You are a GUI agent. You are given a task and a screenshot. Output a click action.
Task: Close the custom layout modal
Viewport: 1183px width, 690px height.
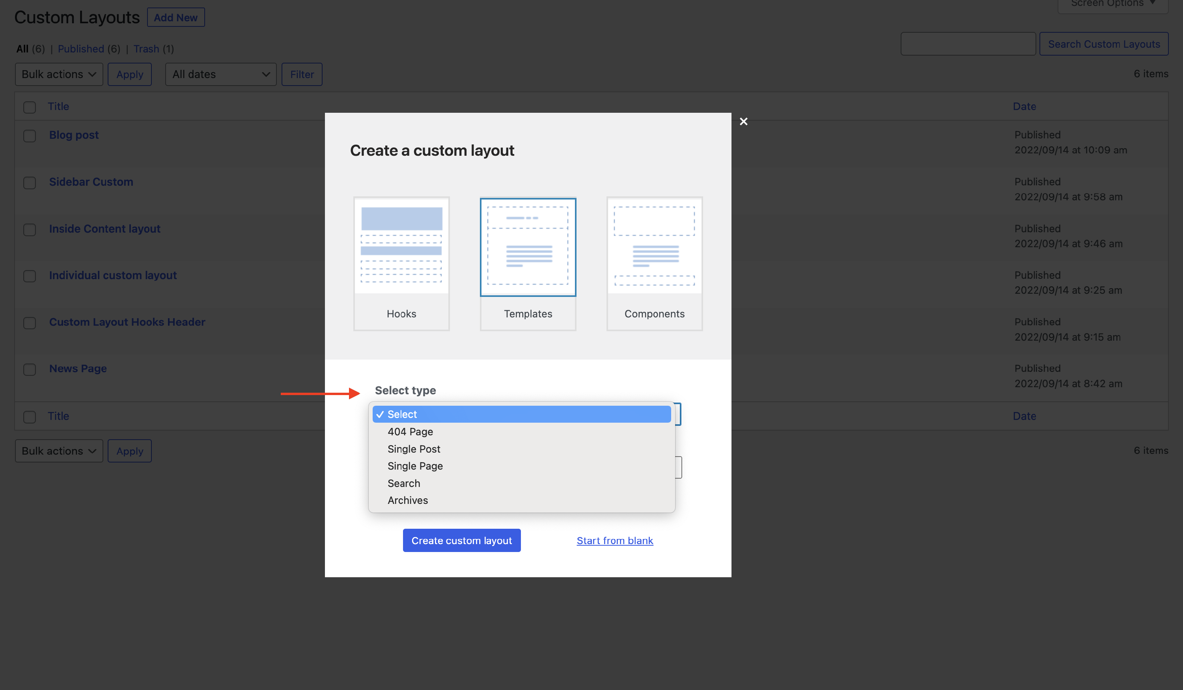coord(743,121)
